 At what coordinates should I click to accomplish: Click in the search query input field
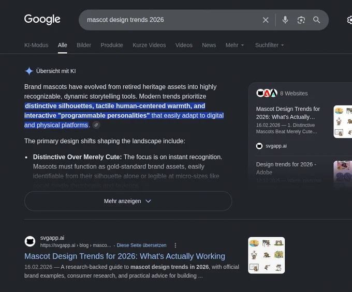171,20
